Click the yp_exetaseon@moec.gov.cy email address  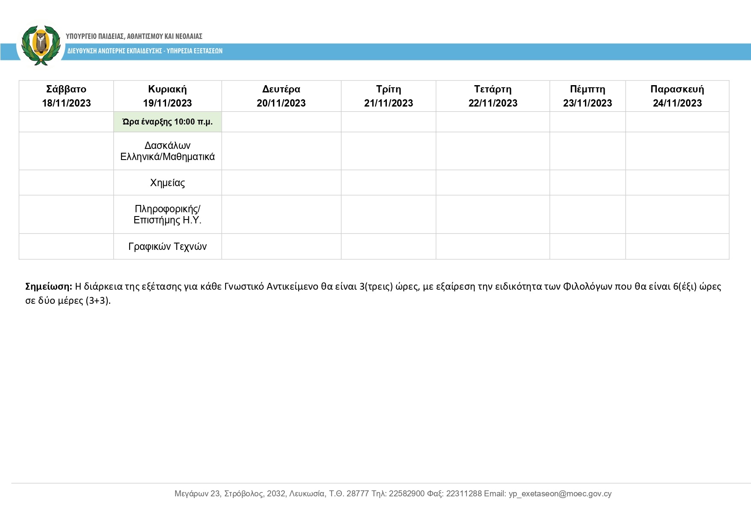coord(560,493)
